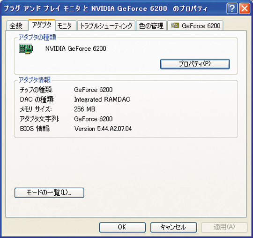The height and width of the screenshot is (238, 253).
Task: Click the チップの種類 label
Action: click(x=36, y=90)
